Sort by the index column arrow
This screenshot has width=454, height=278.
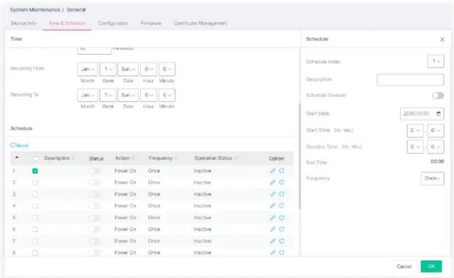(x=17, y=158)
